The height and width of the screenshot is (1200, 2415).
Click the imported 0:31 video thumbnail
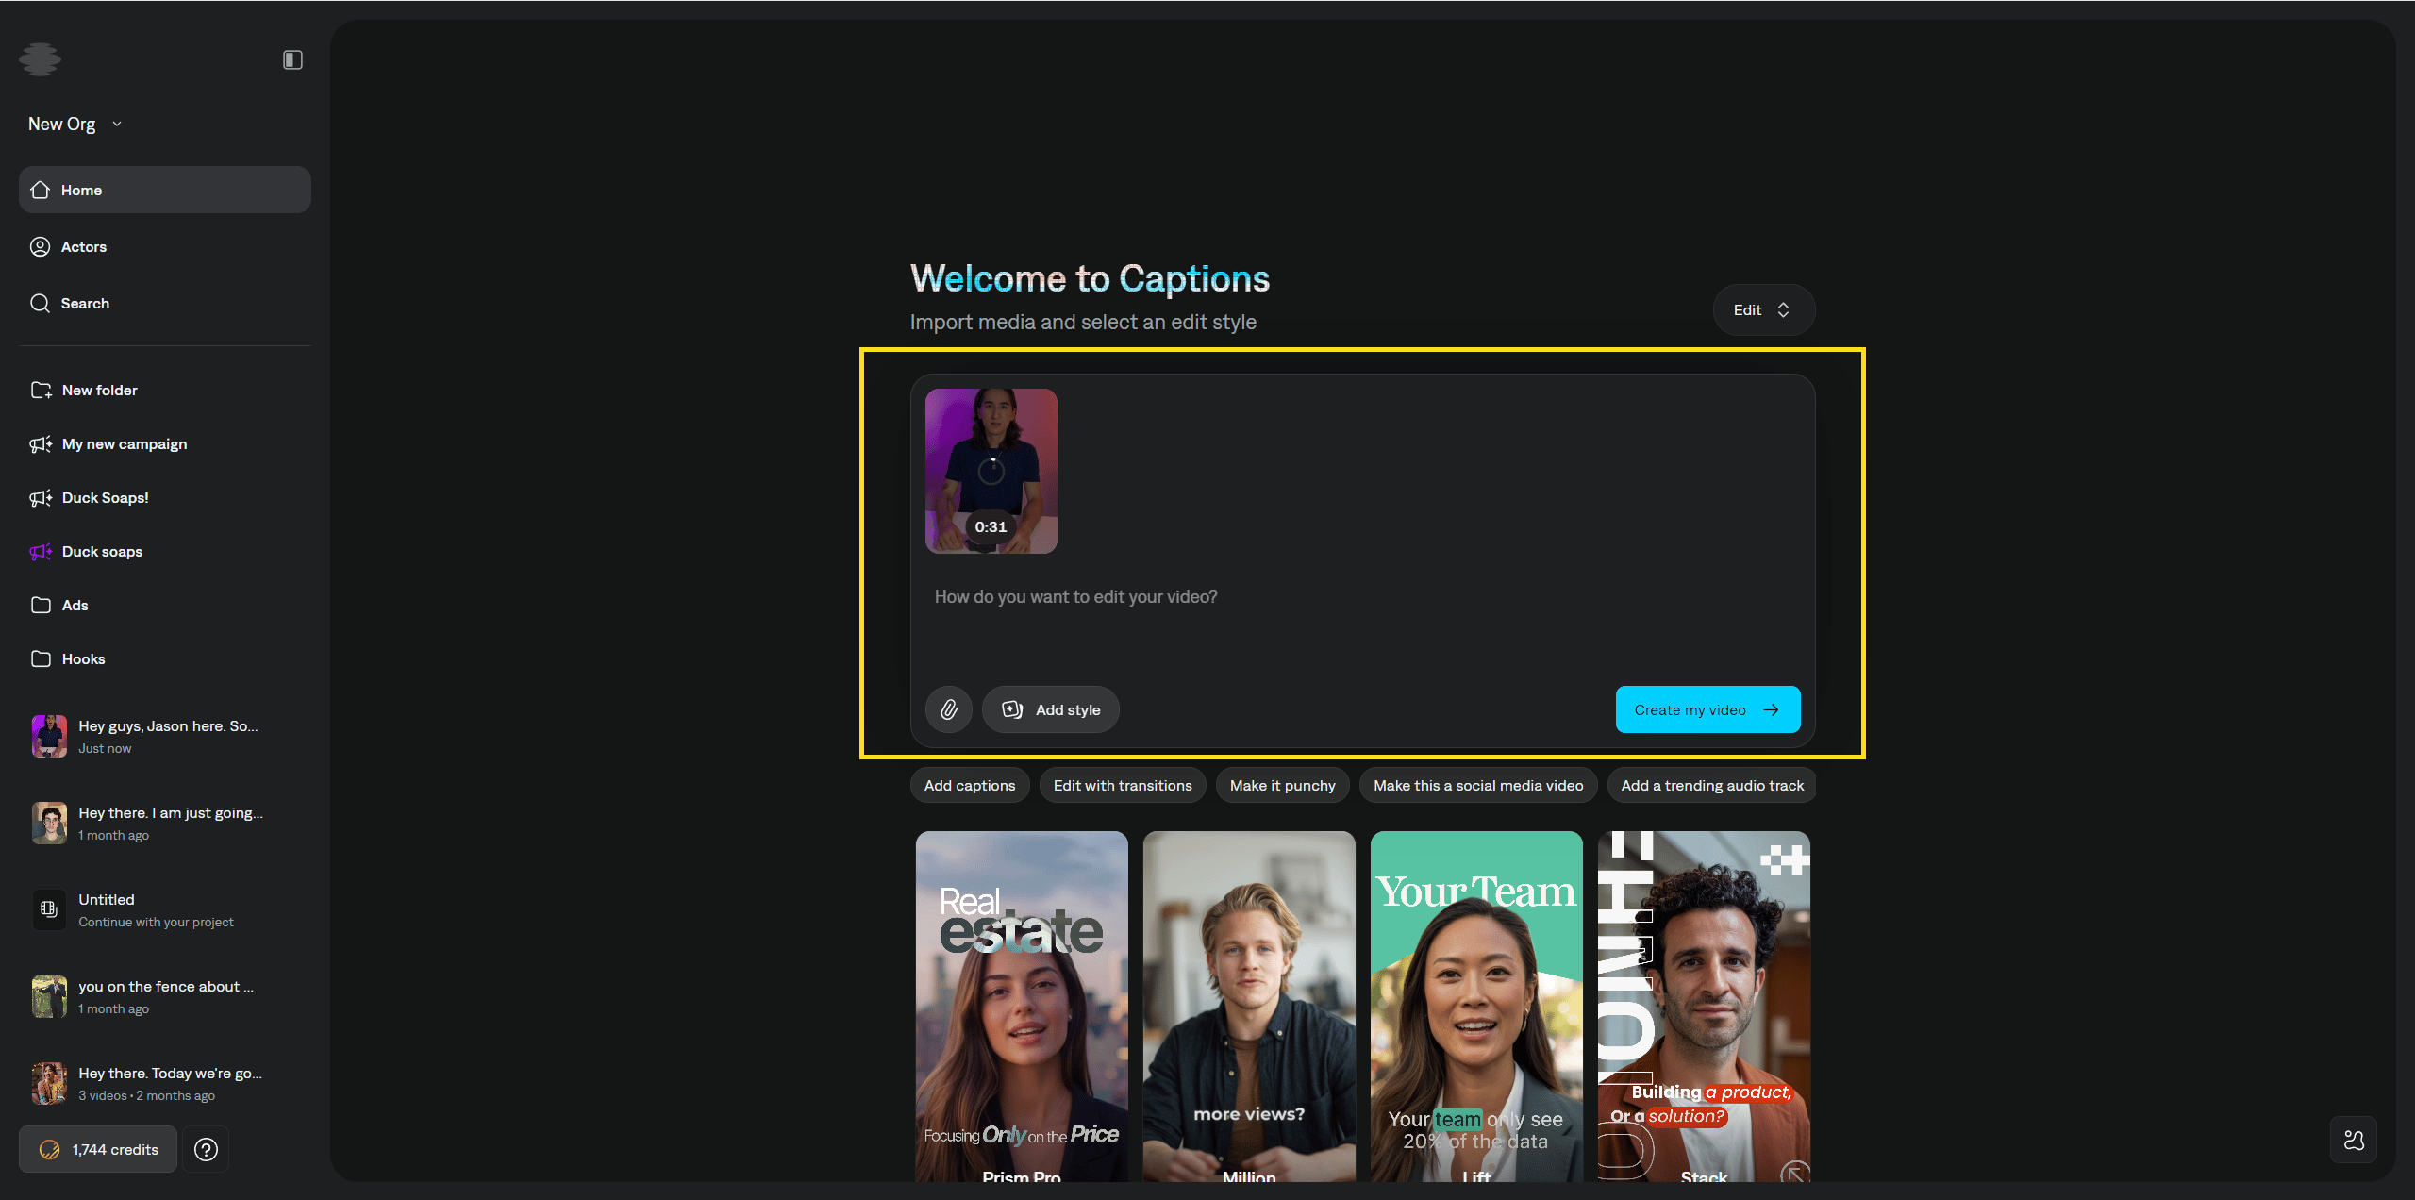click(991, 471)
